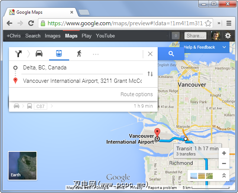
Task: Swap origin and destination arrows
Action: (x=150, y=74)
